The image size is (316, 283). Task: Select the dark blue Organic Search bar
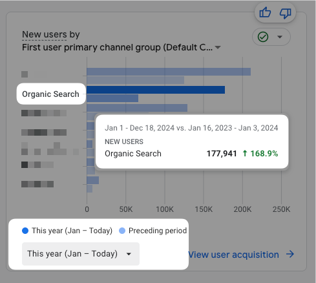click(156, 90)
